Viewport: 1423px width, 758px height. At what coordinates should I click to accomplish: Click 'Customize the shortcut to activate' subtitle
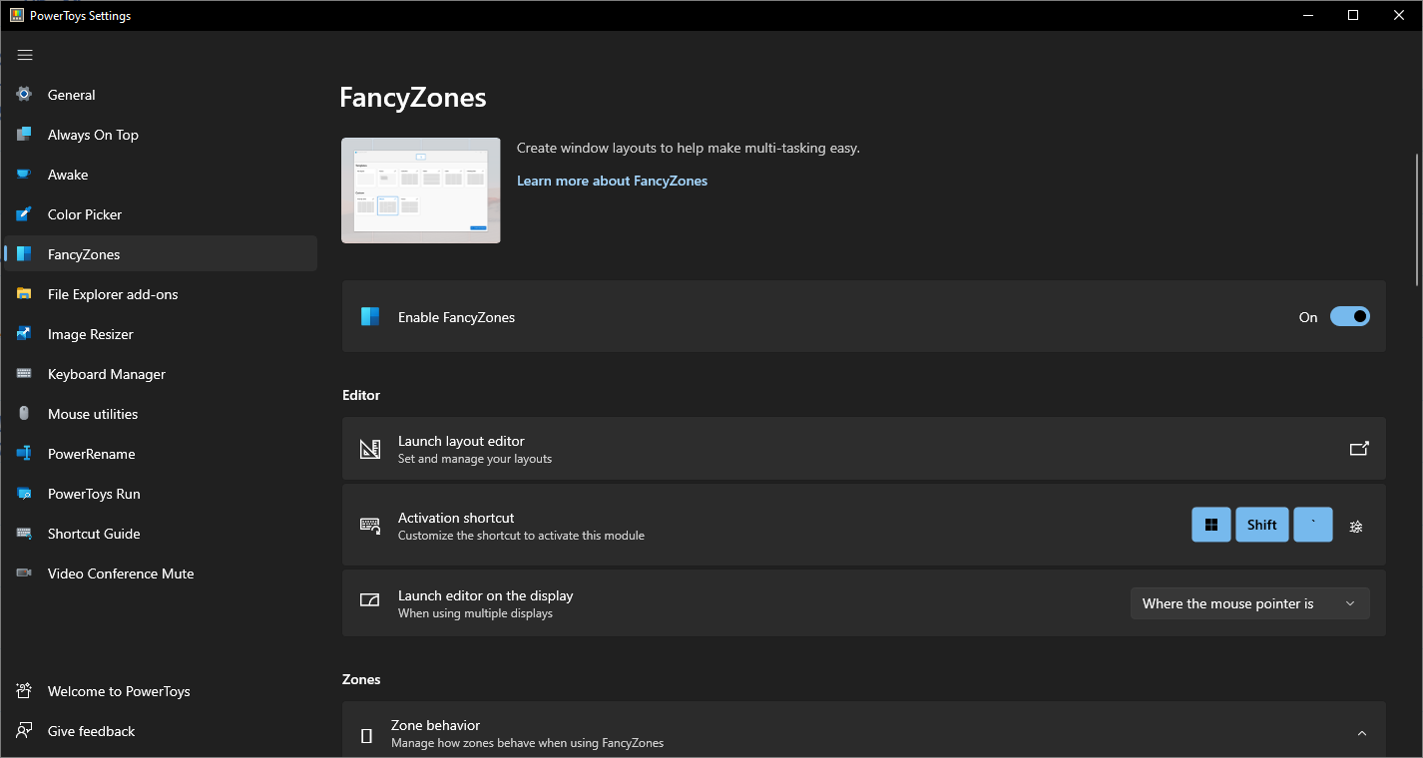521,536
